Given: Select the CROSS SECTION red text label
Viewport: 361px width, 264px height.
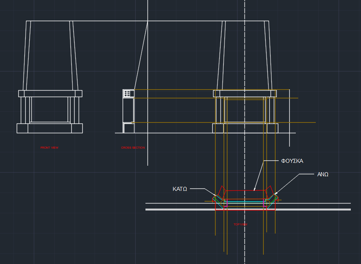Looking at the screenshot, I should point(133,148).
